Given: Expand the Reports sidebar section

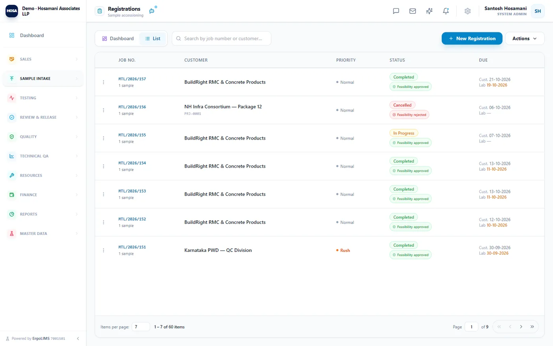Looking at the screenshot, I should (x=43, y=214).
